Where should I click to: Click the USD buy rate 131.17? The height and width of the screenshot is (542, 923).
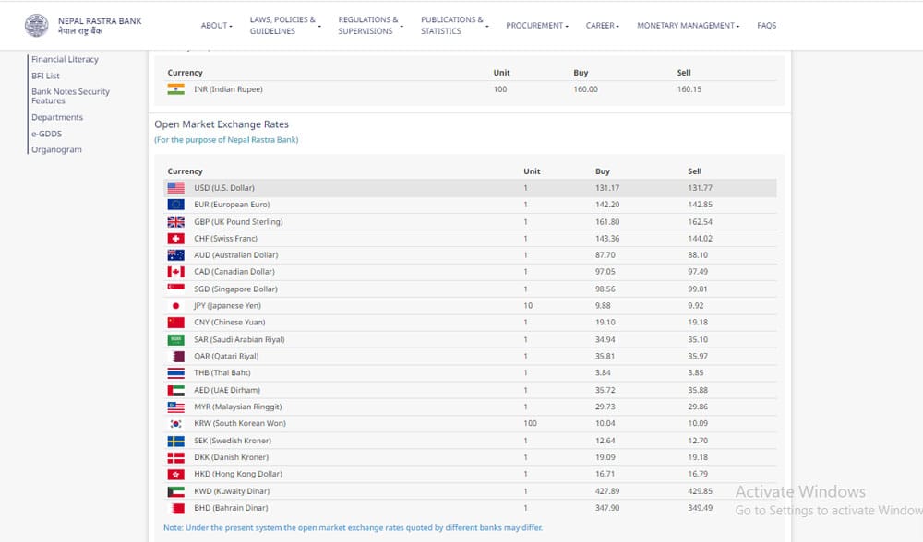pyautogui.click(x=607, y=188)
